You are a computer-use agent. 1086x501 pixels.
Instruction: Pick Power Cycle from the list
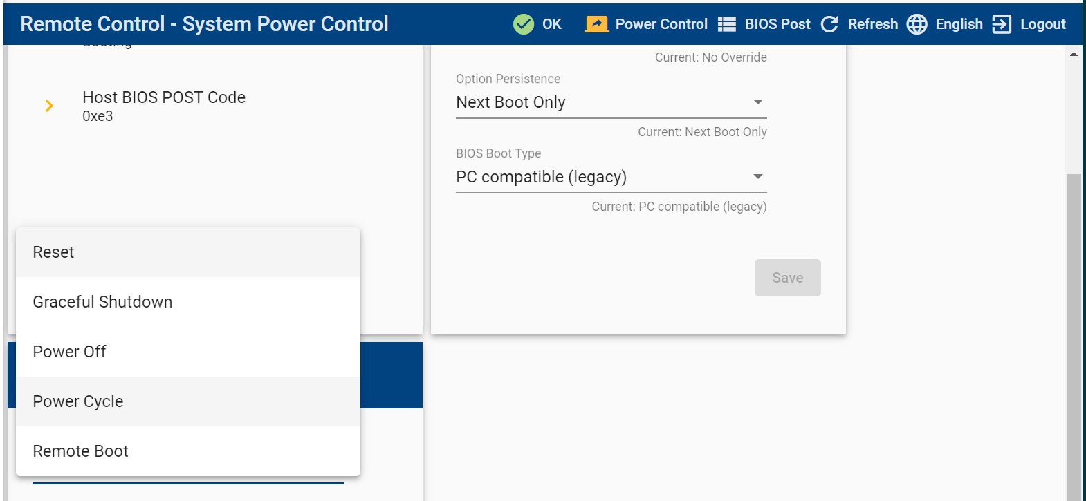pyautogui.click(x=78, y=401)
